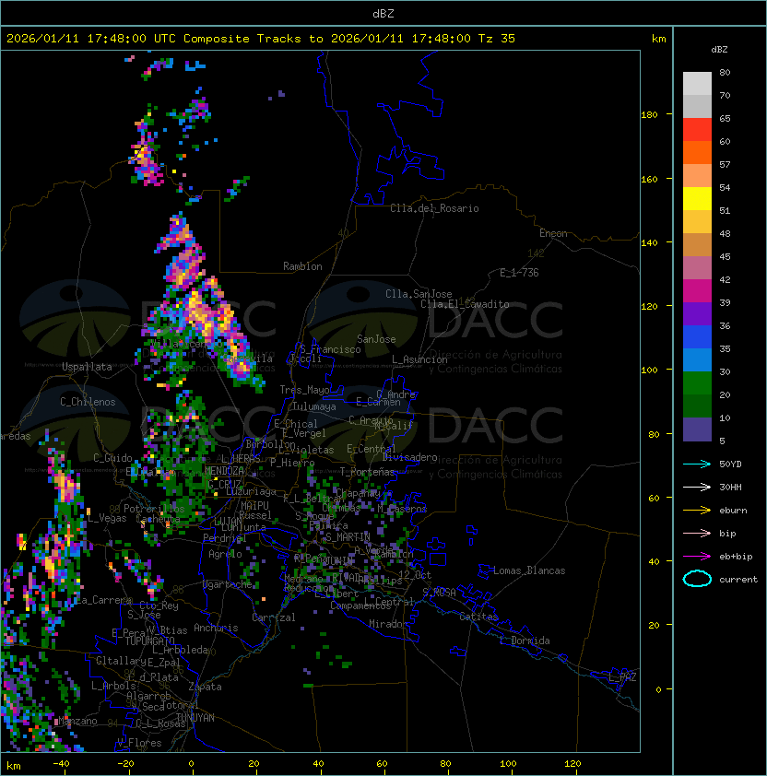Click the yellow eburn arrow legend icon
Viewport: 767px width, 776px height.
(697, 511)
